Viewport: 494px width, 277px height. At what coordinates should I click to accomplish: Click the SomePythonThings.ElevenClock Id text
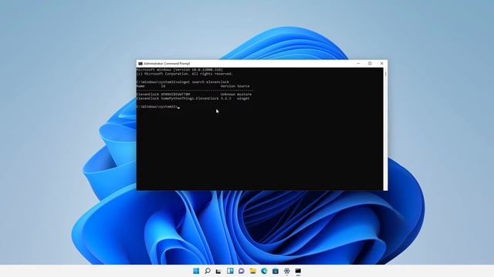(190, 98)
